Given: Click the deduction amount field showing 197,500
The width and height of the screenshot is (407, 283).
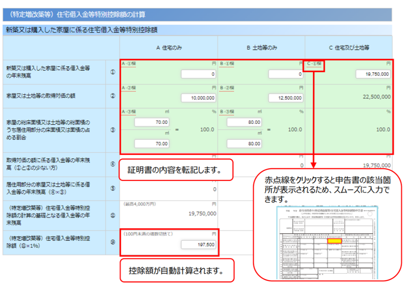Looking at the screenshot, I should (x=199, y=245).
